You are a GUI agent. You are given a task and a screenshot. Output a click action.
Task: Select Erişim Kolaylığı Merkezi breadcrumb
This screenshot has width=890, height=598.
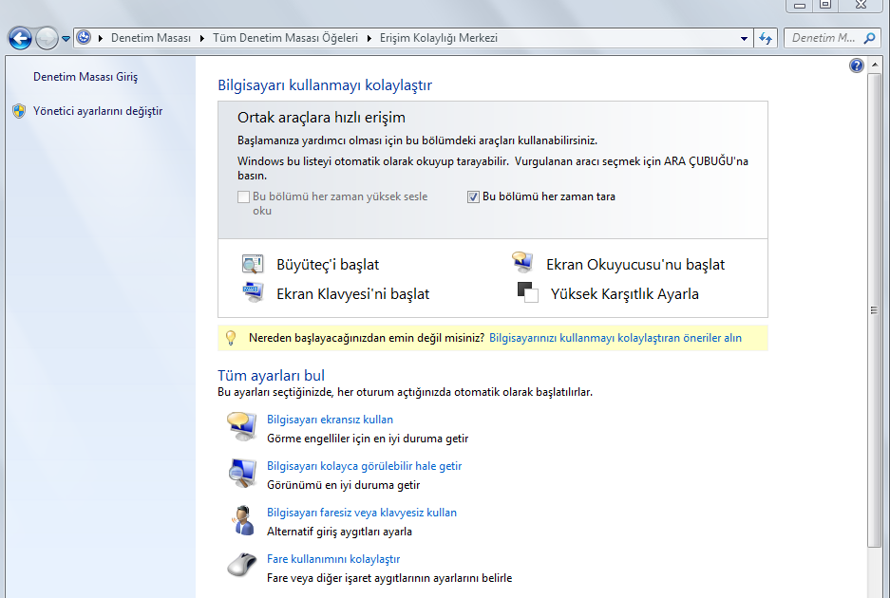coord(438,38)
